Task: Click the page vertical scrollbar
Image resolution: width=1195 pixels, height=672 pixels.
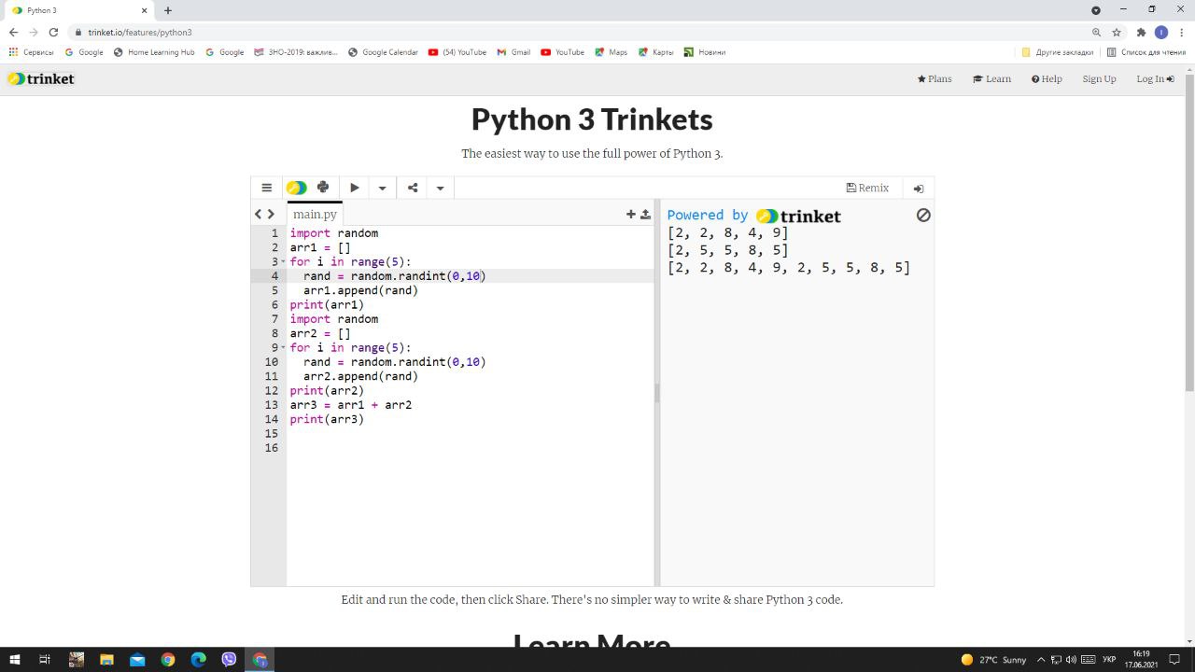Action: pyautogui.click(x=1189, y=231)
